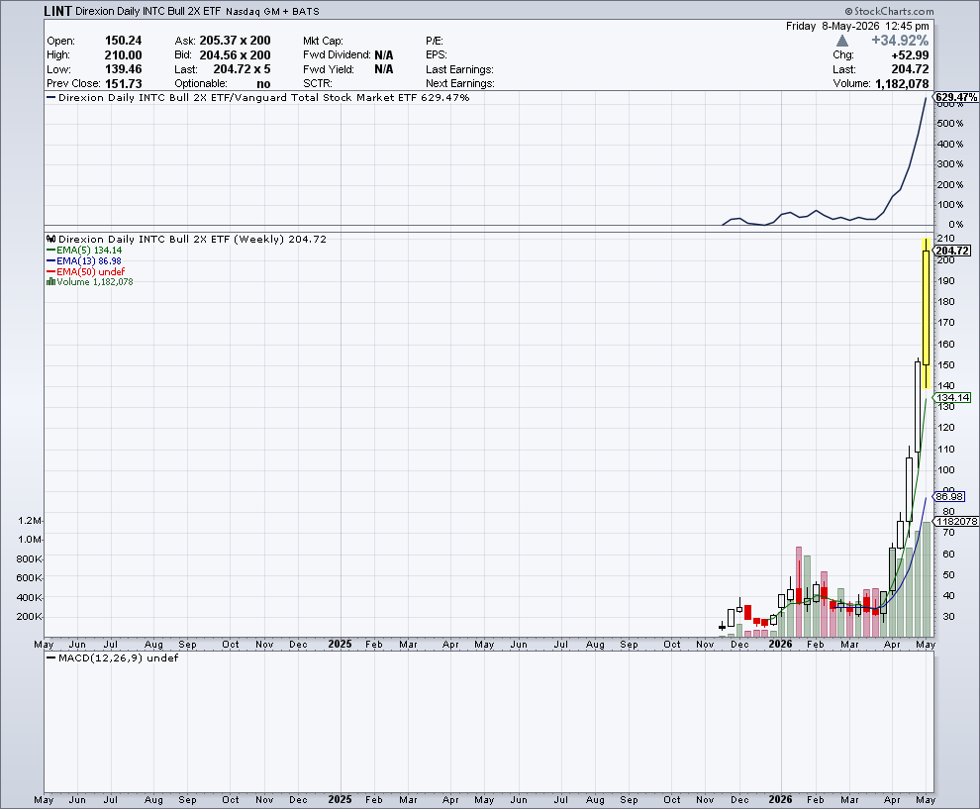
Task: Click the 86.98 EMA flag on the price axis
Action: coord(949,496)
